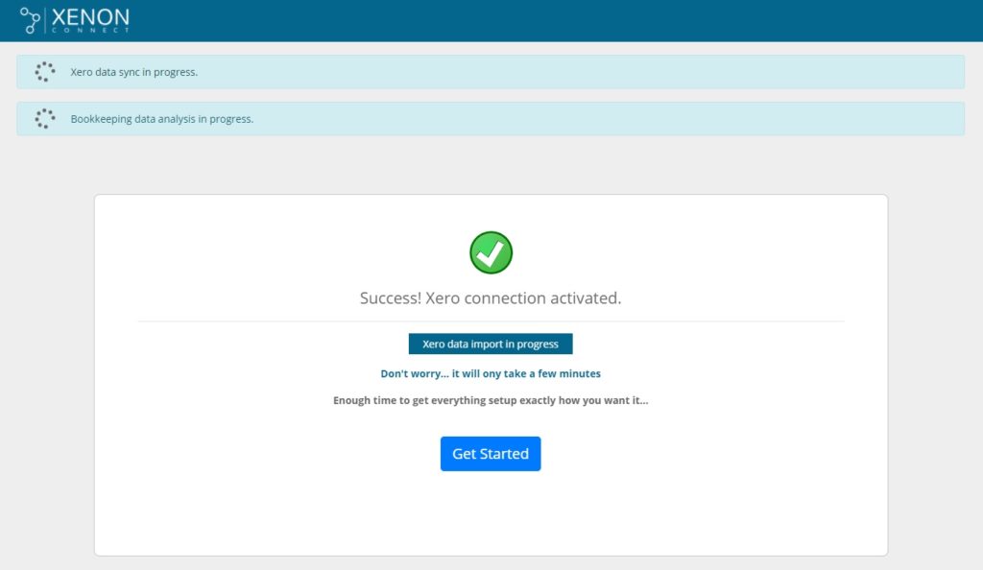
Task: Click the Xero data sync spinner icon
Action: tap(45, 72)
